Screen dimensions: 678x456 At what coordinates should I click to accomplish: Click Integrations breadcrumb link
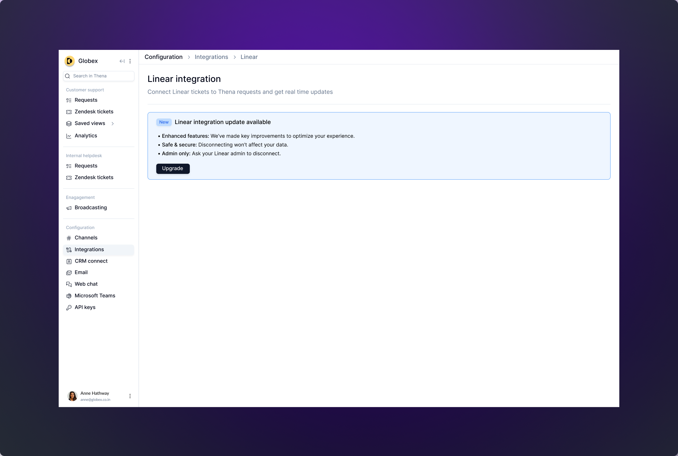click(211, 57)
